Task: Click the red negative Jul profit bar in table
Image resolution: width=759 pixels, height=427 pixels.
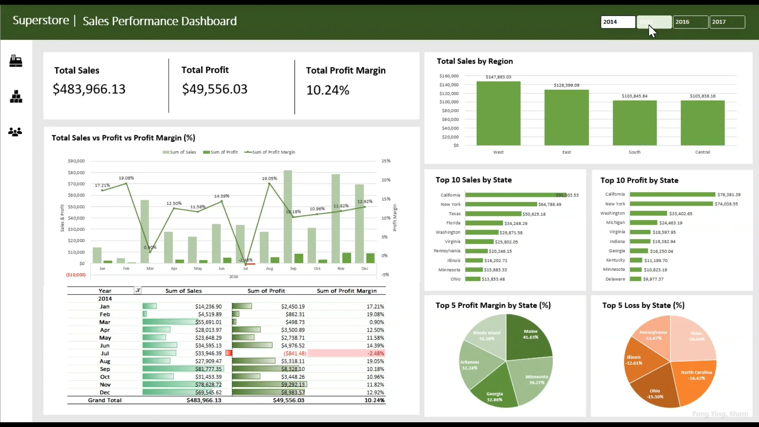Action: click(x=228, y=353)
